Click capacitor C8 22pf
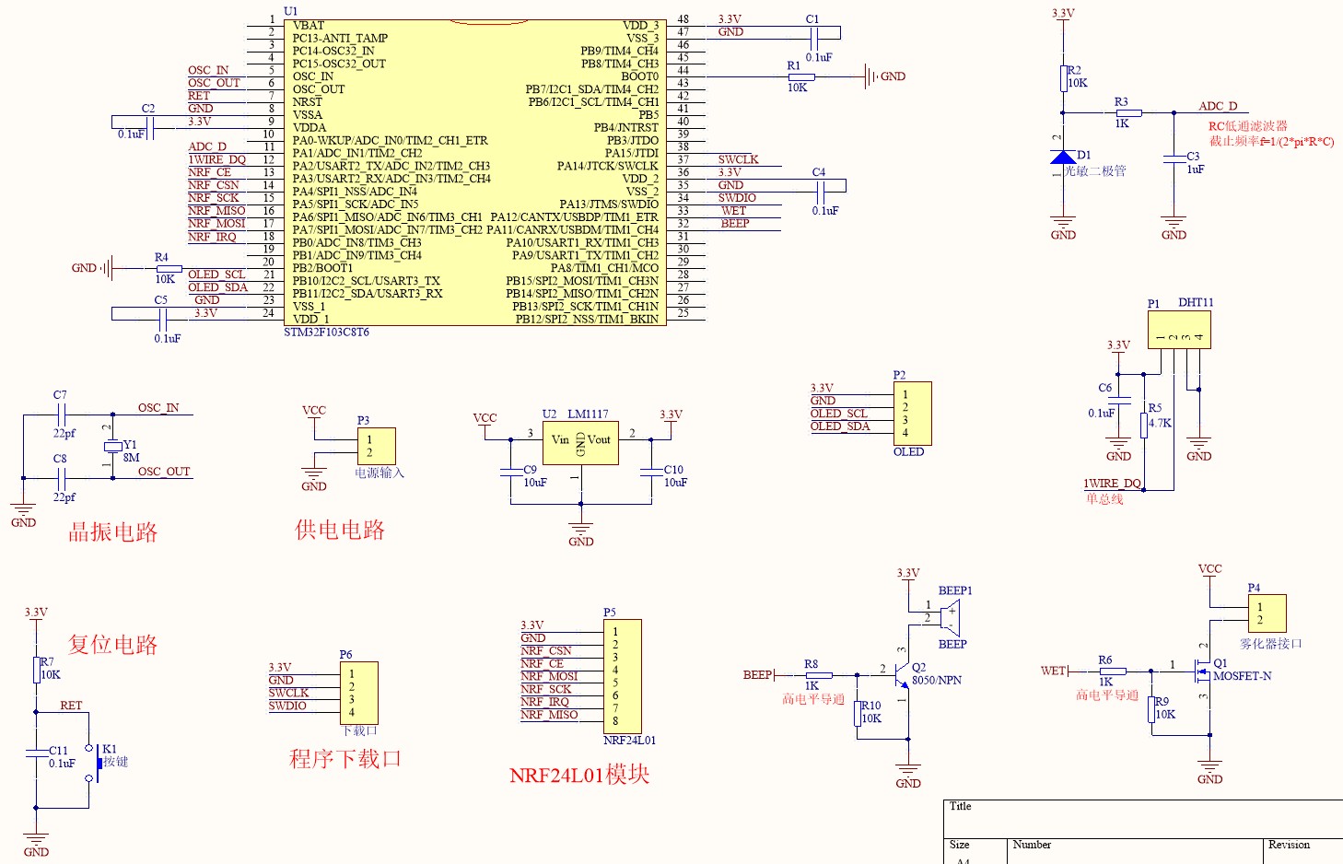 [x=63, y=478]
